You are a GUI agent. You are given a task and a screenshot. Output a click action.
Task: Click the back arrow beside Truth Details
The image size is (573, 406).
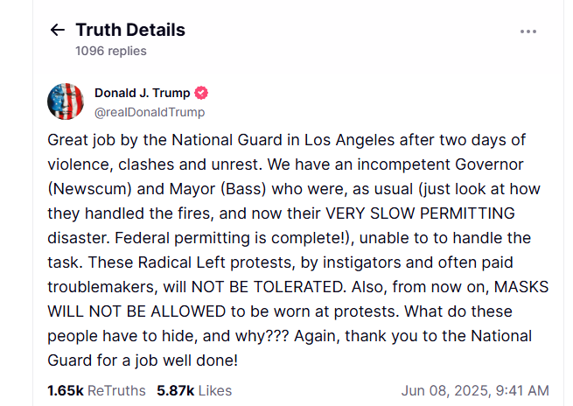[58, 30]
